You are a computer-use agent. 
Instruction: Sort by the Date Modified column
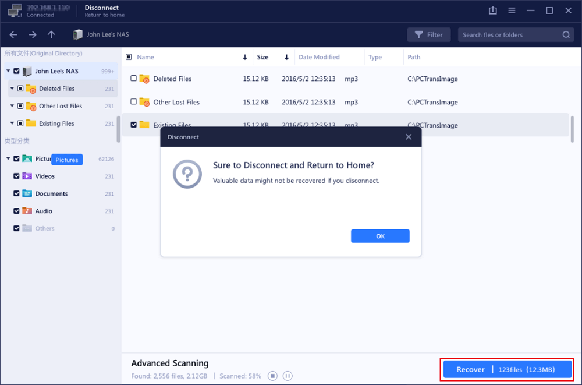coord(319,57)
